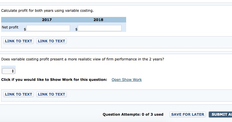Click the 'Does variable costing profit' question text
Screen dimensions: 232x122
[83, 59]
